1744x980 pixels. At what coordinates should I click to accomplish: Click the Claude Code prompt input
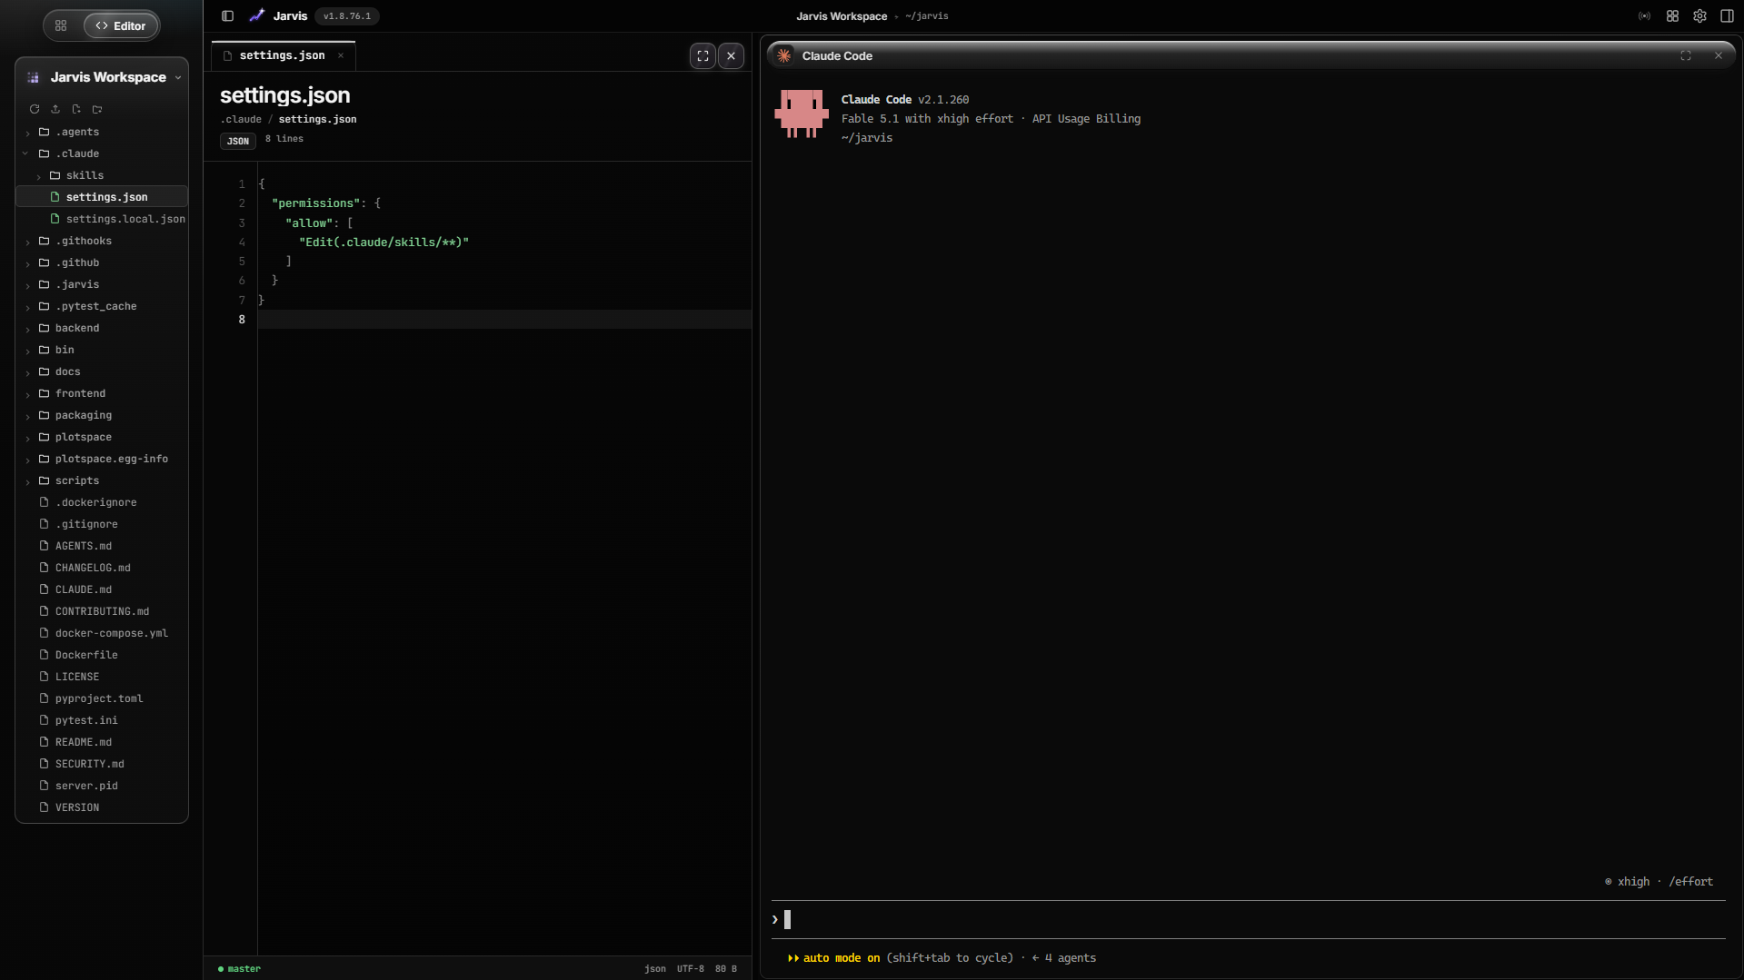1248,920
